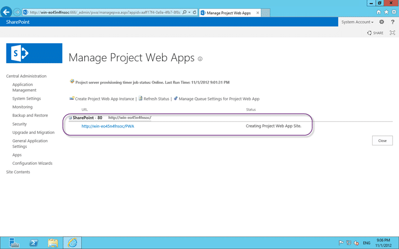Click the ENG language indicator
This screenshot has height=249, width=399.
pos(367,243)
